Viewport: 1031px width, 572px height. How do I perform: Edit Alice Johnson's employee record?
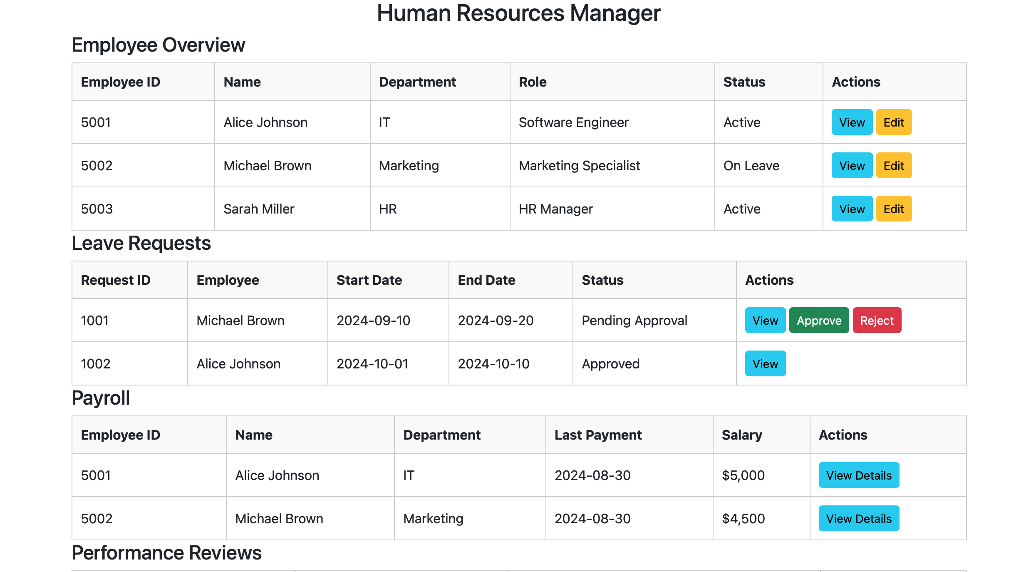tap(893, 122)
